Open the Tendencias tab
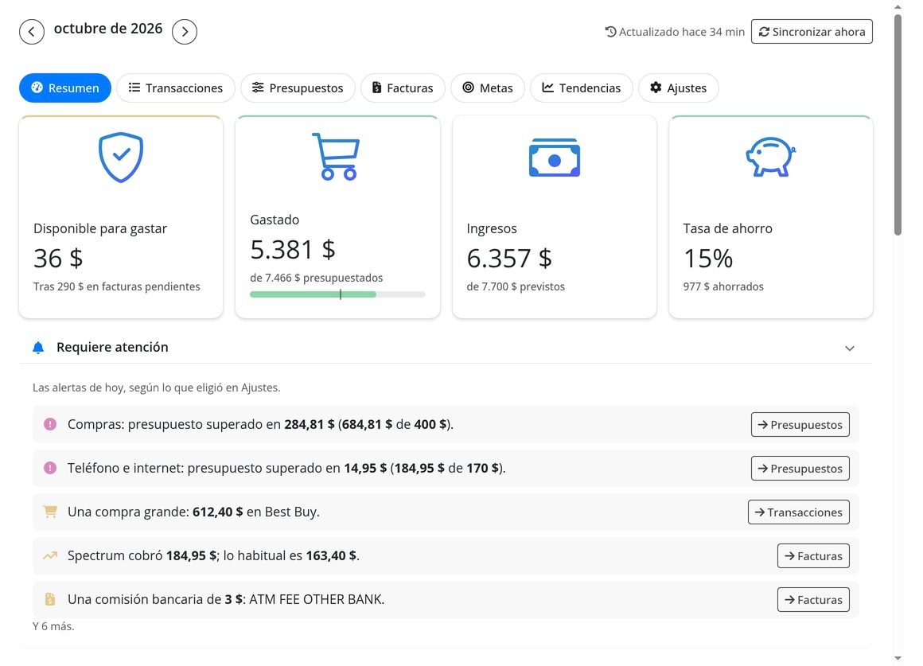This screenshot has width=923, height=666. [x=582, y=88]
